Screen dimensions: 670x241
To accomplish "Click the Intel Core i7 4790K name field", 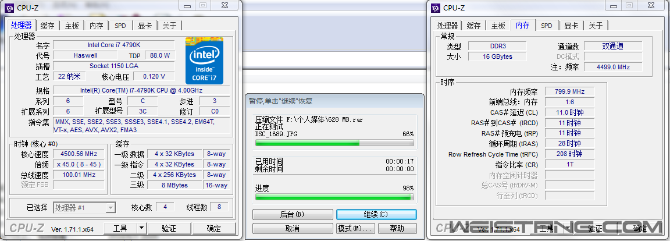I will coord(113,45).
